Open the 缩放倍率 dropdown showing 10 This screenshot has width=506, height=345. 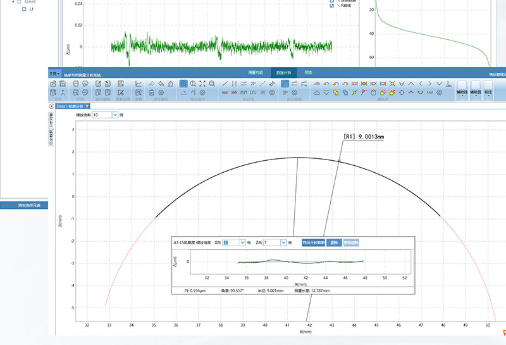click(115, 115)
